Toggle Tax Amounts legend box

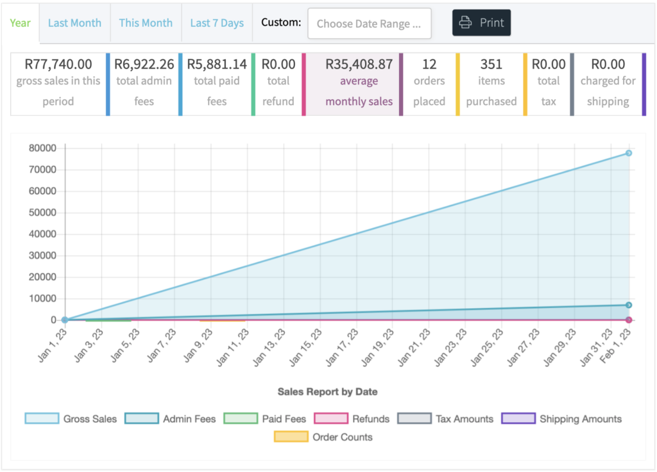coord(414,418)
